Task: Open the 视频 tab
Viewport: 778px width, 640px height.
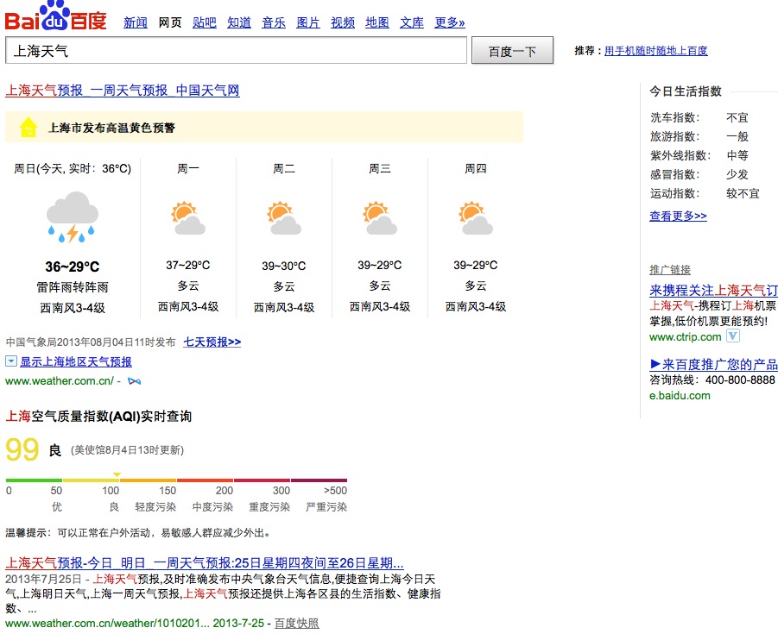Action: (x=343, y=22)
